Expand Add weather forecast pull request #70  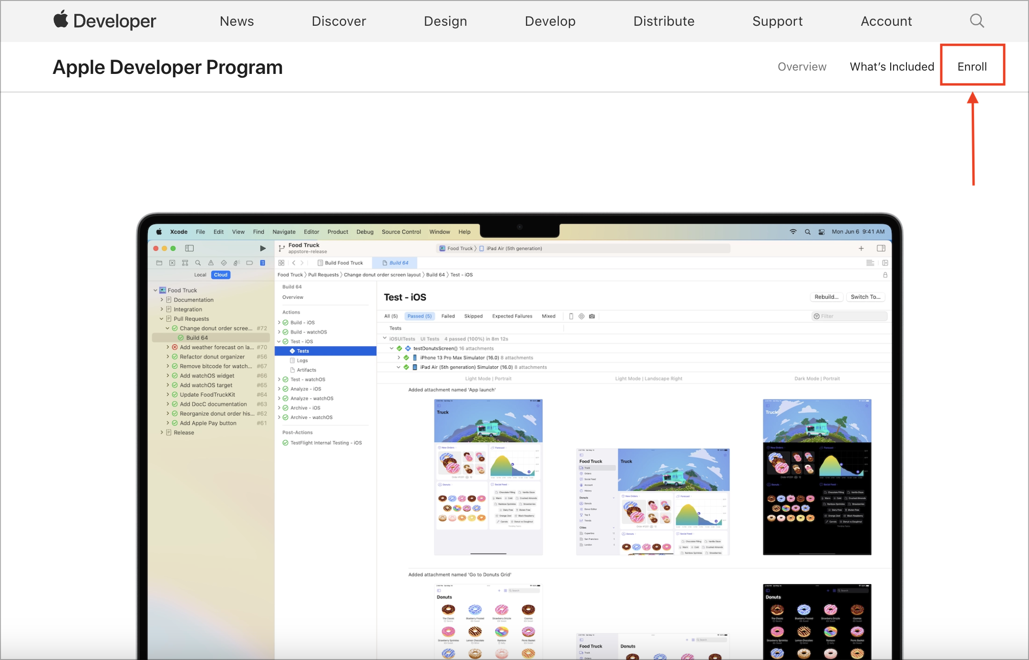[168, 347]
